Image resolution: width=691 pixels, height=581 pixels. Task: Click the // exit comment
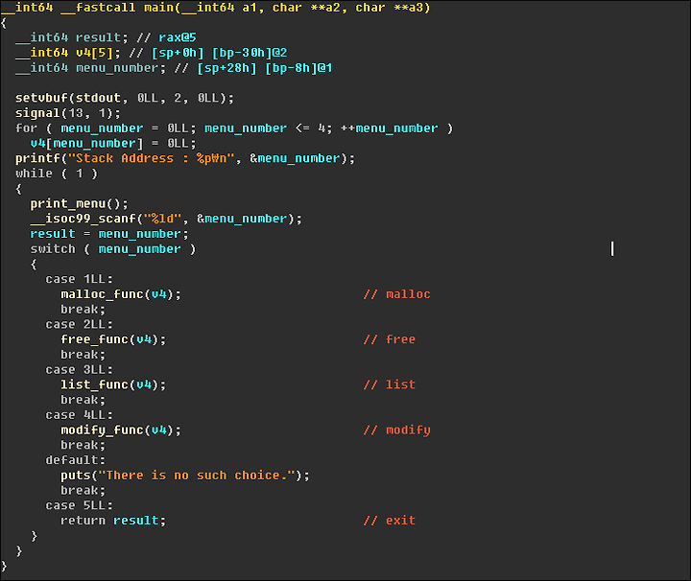pos(390,521)
